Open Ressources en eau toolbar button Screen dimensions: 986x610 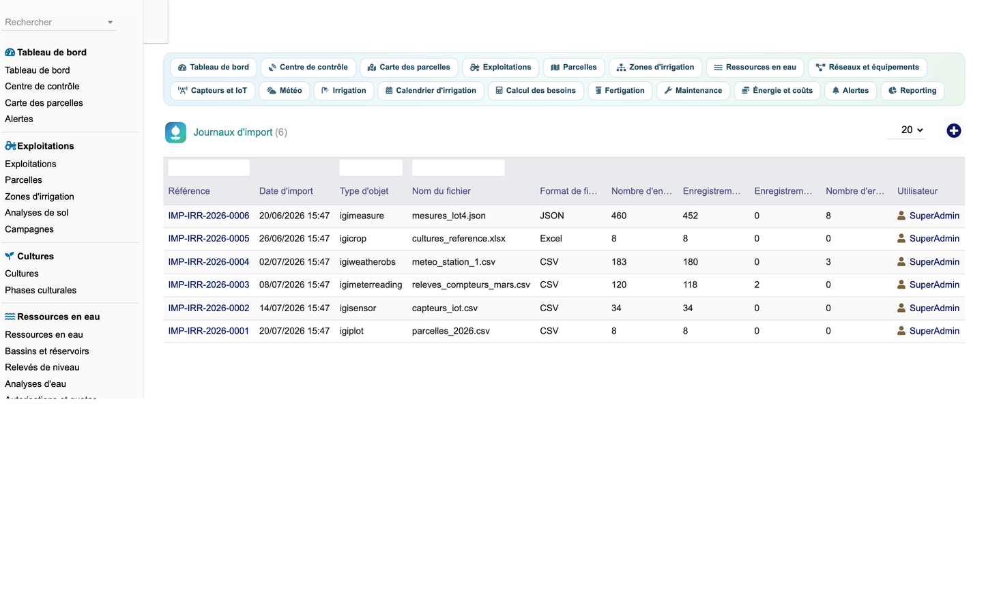pyautogui.click(x=755, y=68)
